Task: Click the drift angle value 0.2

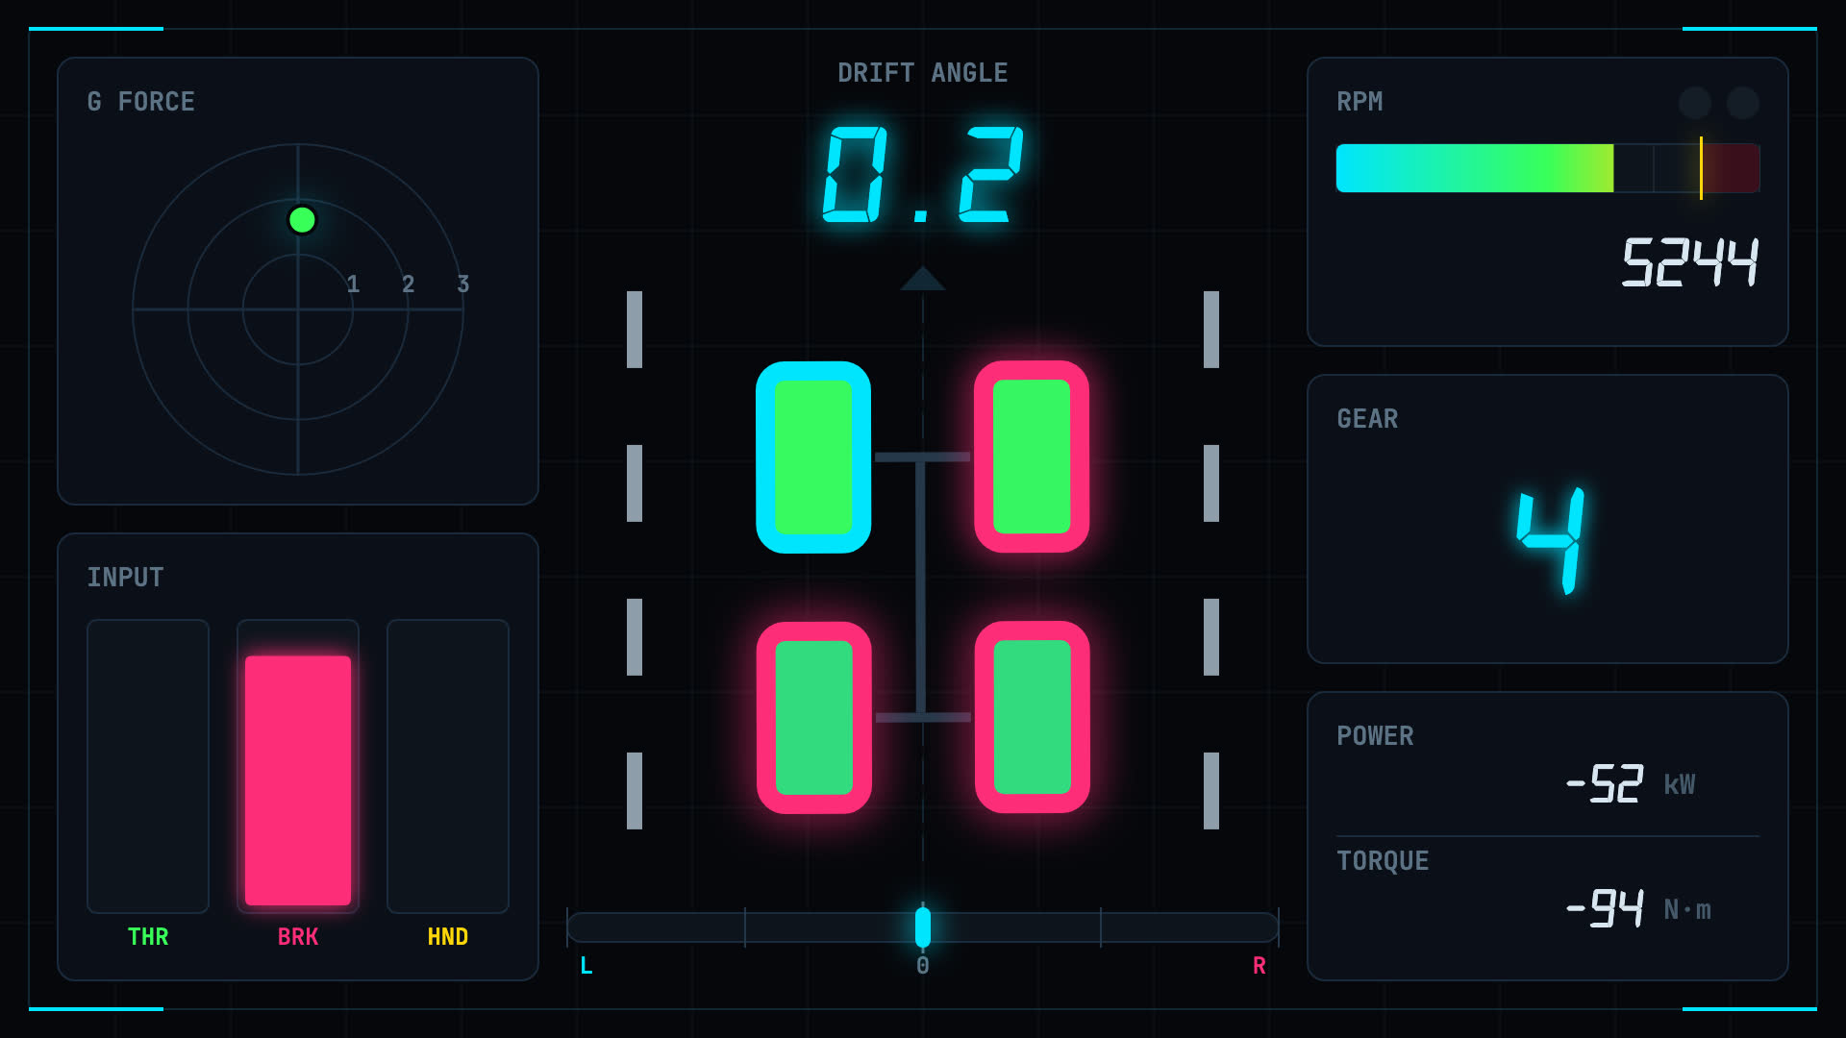Action: pyautogui.click(x=923, y=175)
